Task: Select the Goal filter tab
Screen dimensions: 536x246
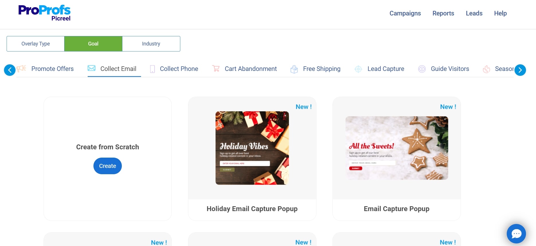Action: [x=93, y=44]
